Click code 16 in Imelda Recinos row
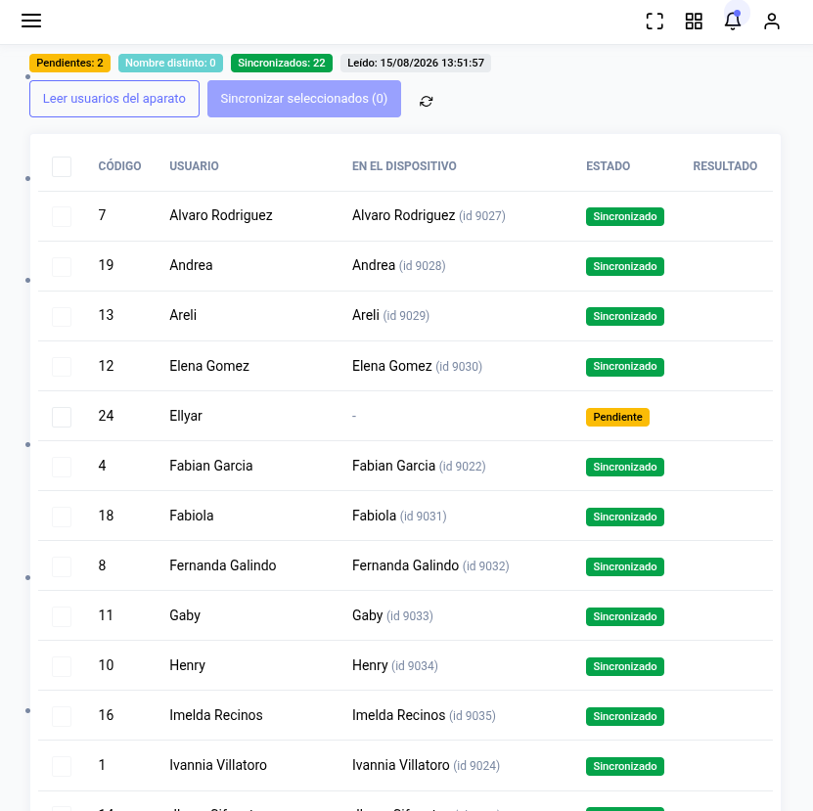 click(106, 715)
